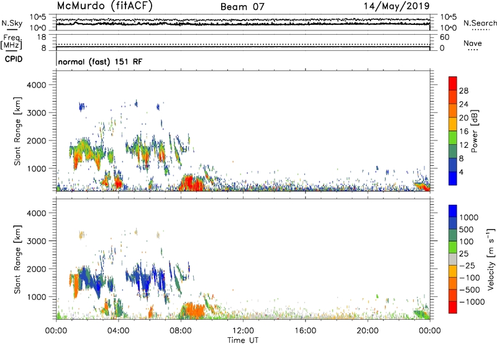Pick the blue bottom segment of Power colorbar

[453, 179]
